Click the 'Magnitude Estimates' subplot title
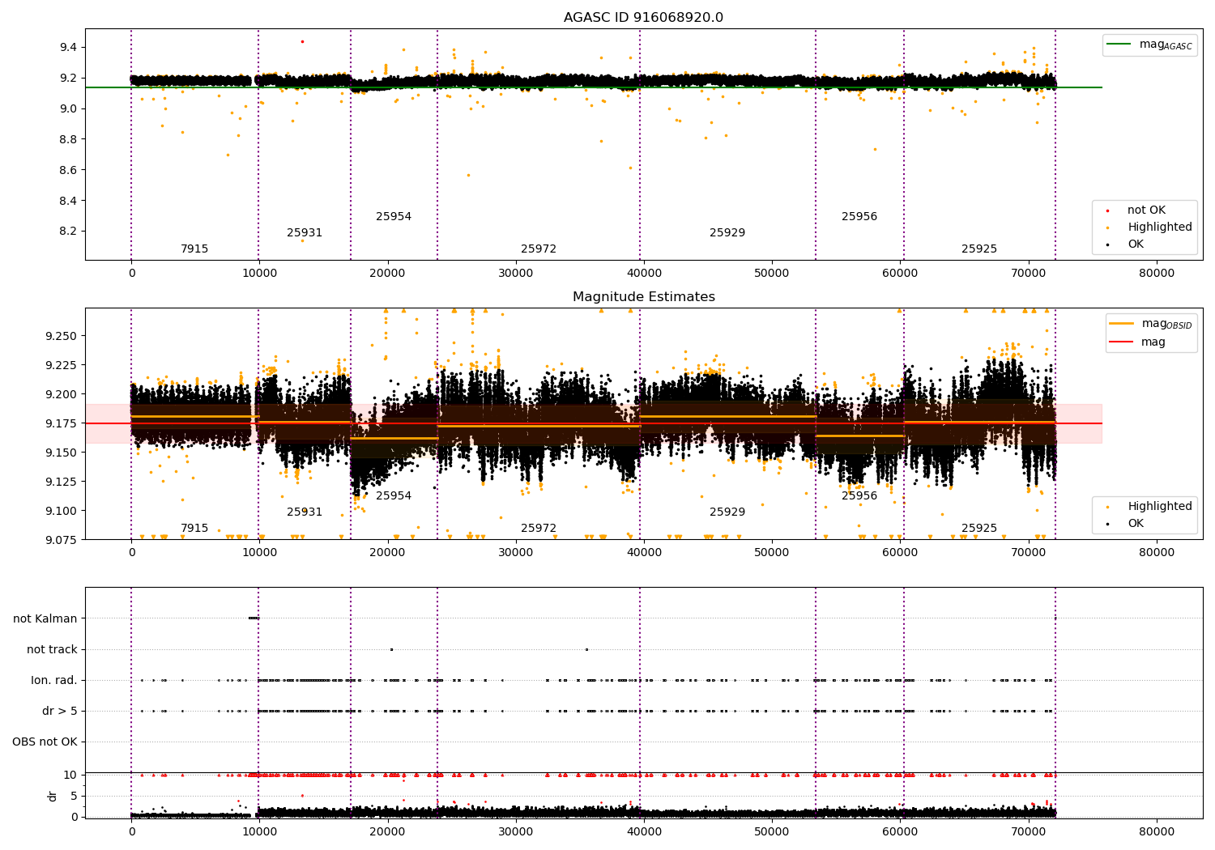The height and width of the screenshot is (850, 1215). 643,297
